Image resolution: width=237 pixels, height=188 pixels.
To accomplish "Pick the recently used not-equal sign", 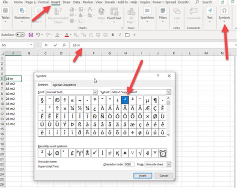I will 109,153.
